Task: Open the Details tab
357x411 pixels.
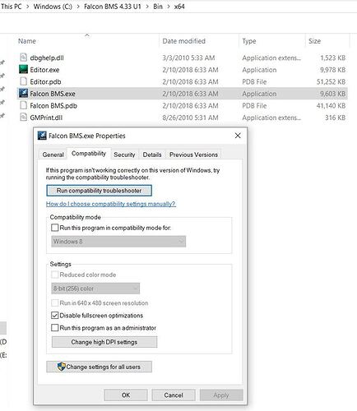Action: [x=152, y=155]
